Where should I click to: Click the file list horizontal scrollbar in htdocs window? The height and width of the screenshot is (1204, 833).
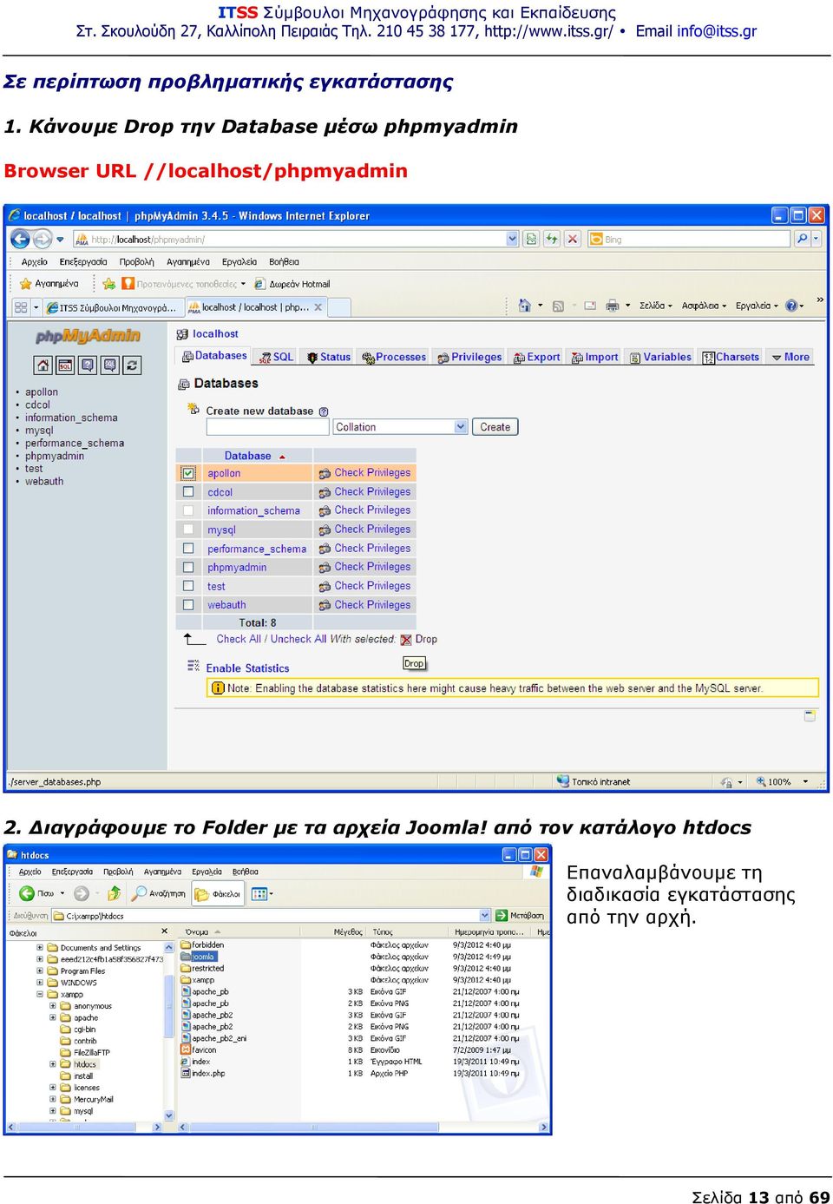click(364, 1128)
